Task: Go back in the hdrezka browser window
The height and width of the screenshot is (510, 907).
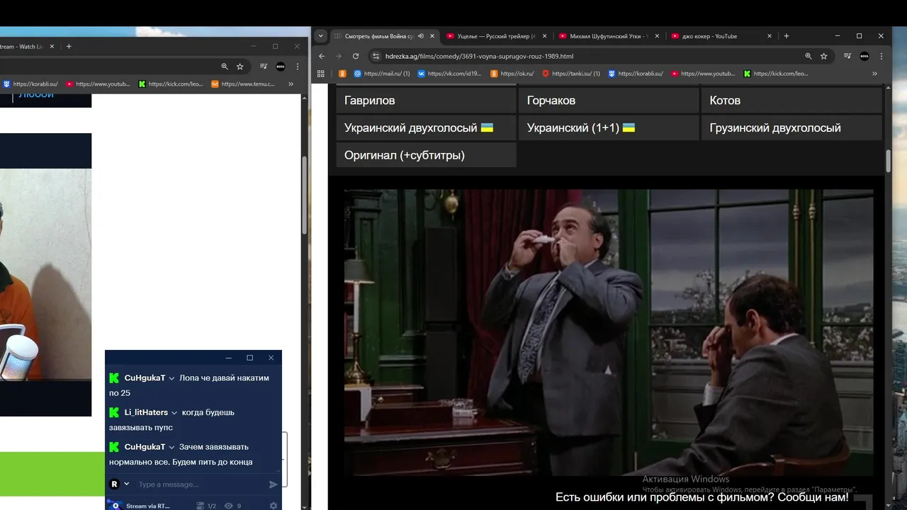Action: (x=322, y=56)
